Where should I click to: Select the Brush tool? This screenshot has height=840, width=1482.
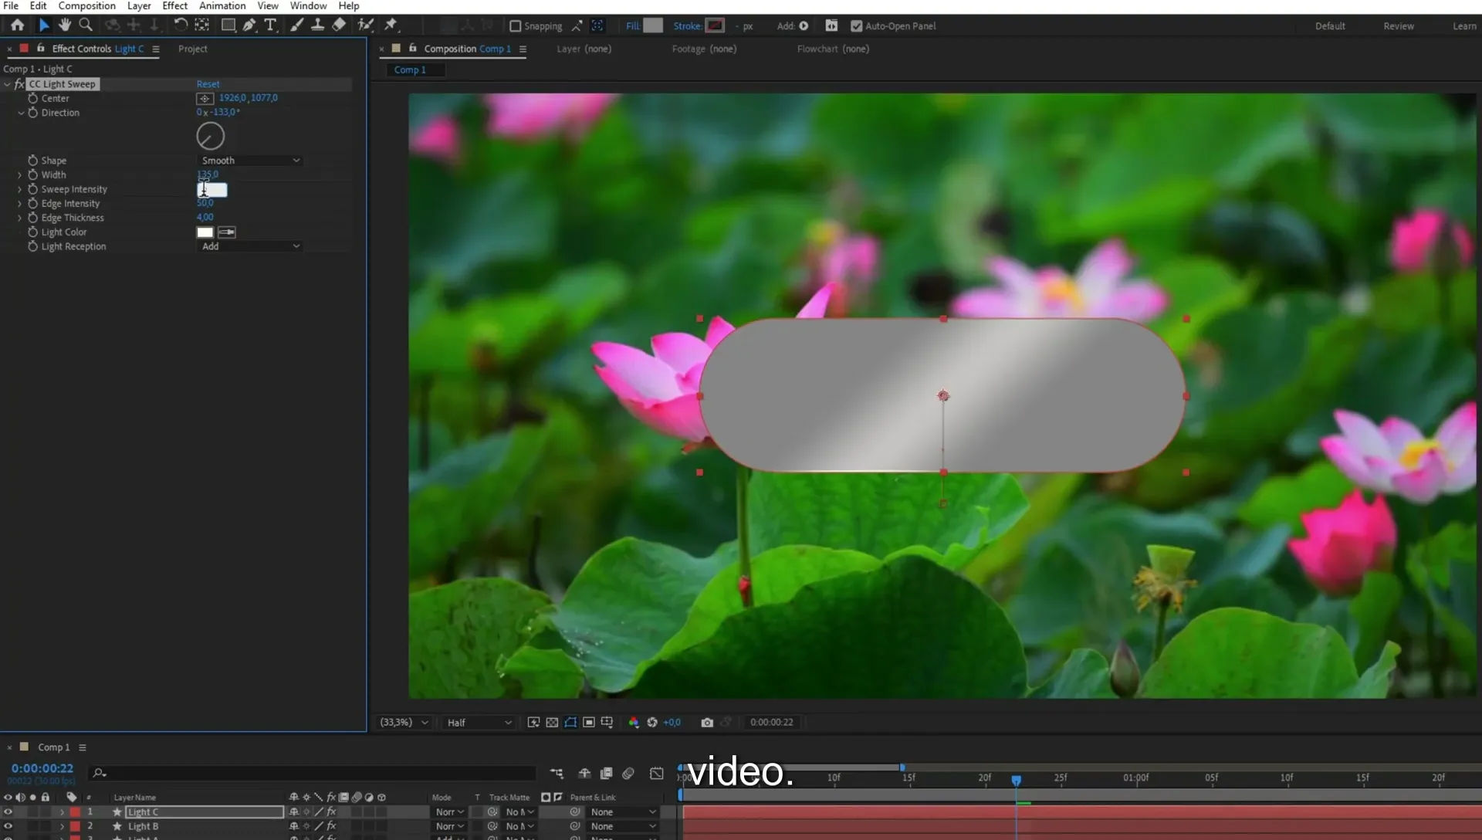(x=296, y=25)
